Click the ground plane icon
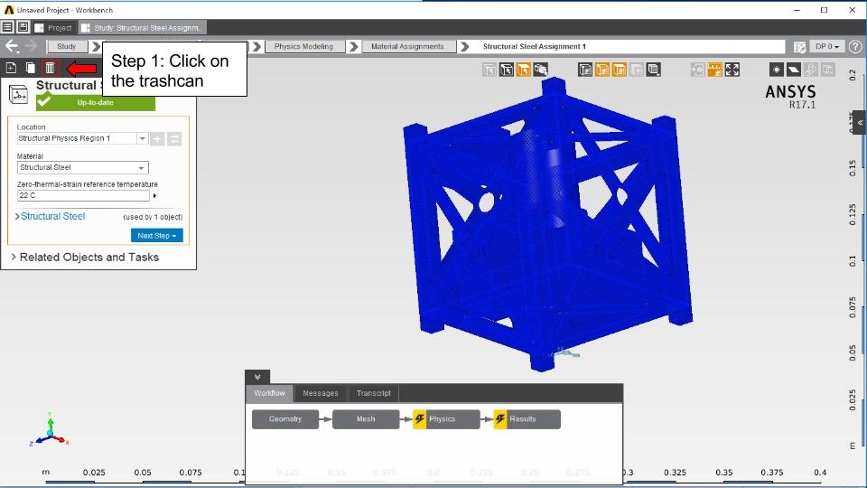The height and width of the screenshot is (488, 867). tap(794, 70)
